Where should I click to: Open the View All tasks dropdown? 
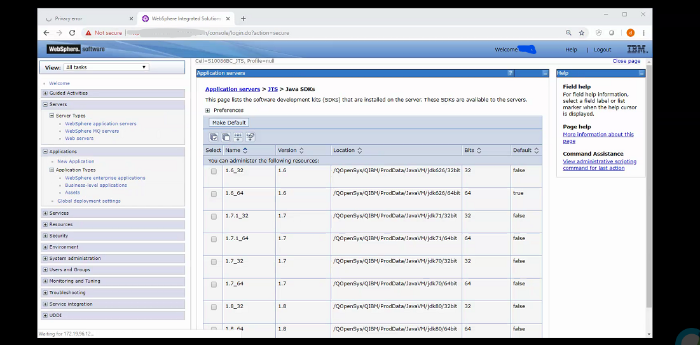106,67
